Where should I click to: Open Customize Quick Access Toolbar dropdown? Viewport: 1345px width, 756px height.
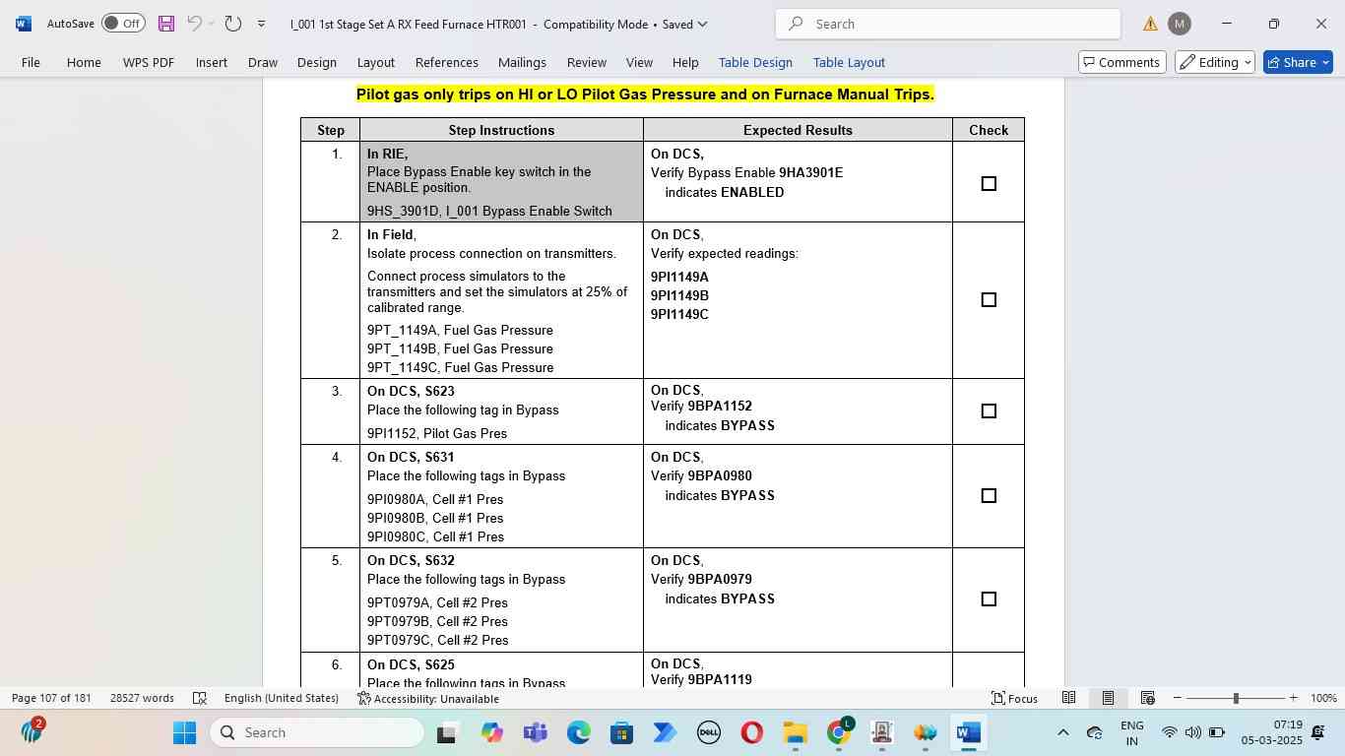click(261, 24)
